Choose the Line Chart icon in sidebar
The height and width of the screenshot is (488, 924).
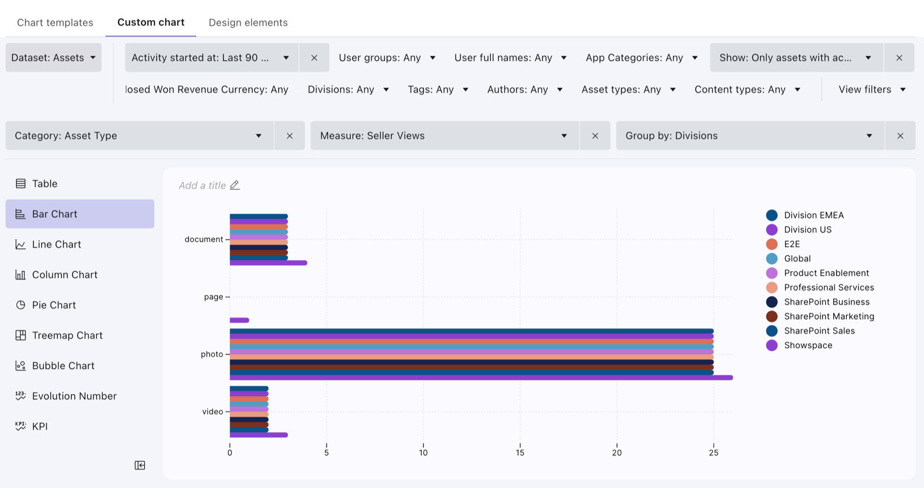point(21,244)
